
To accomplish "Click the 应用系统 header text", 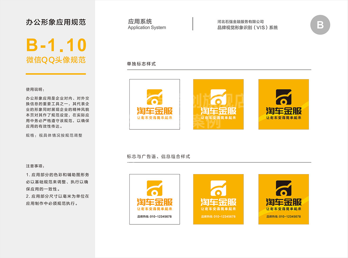I will (140, 21).
